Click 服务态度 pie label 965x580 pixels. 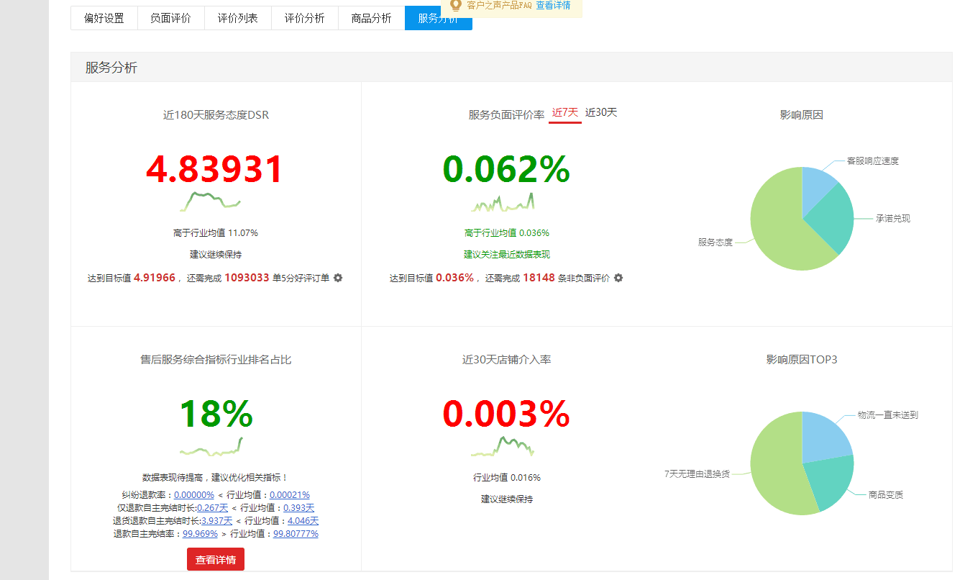pyautogui.click(x=715, y=242)
